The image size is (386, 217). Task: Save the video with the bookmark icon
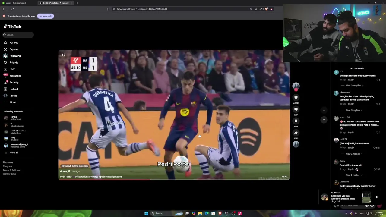tap(296, 121)
